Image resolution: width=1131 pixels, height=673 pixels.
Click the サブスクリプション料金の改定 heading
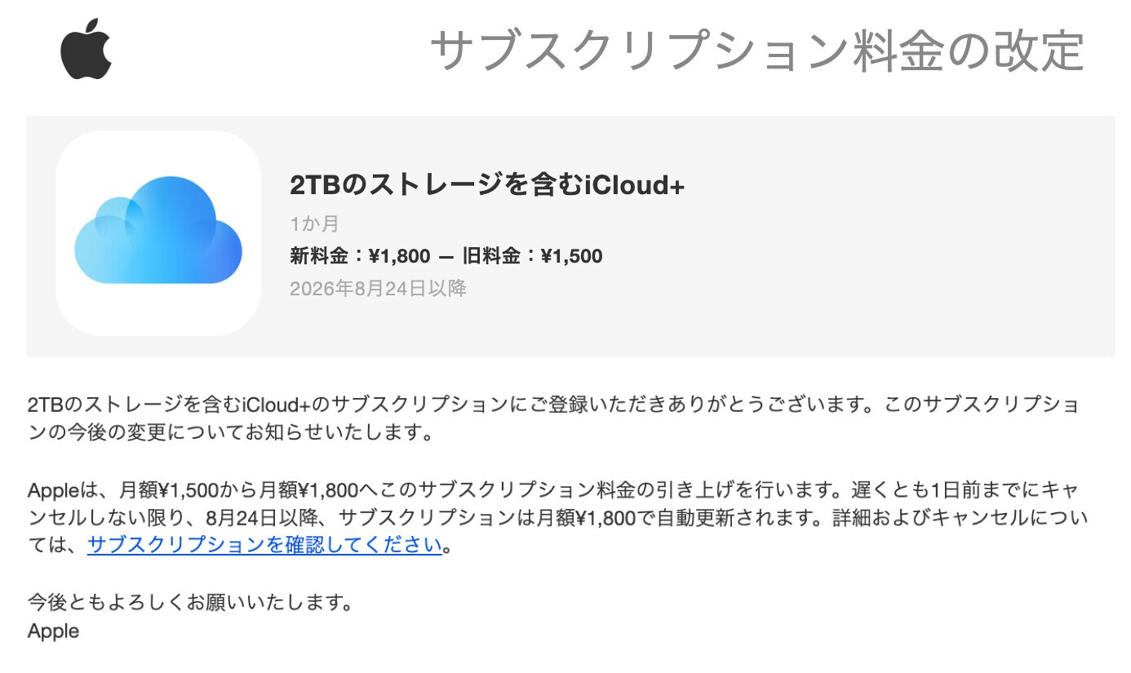click(757, 51)
